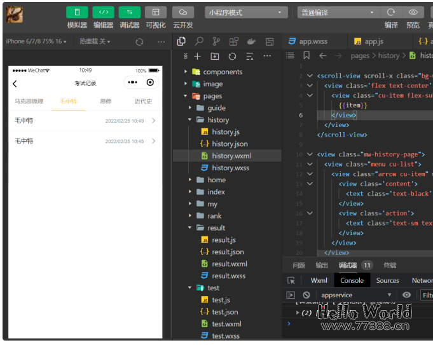Select history.js in the file tree
433x345 pixels.
tap(225, 132)
